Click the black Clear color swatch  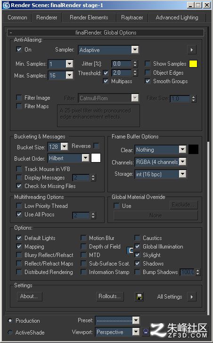click(194, 149)
